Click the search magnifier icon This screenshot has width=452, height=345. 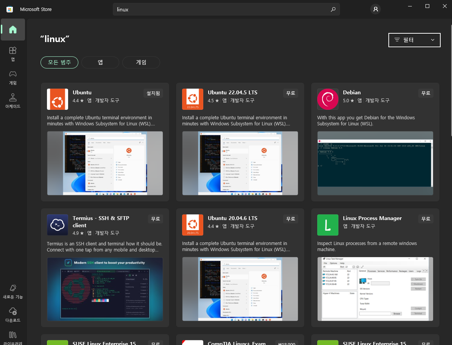pos(333,9)
